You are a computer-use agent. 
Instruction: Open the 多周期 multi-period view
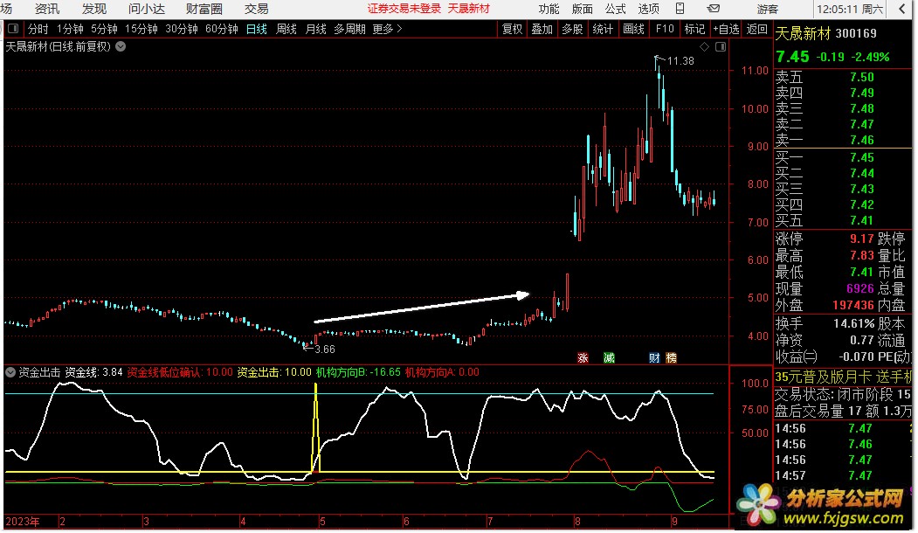click(x=349, y=29)
